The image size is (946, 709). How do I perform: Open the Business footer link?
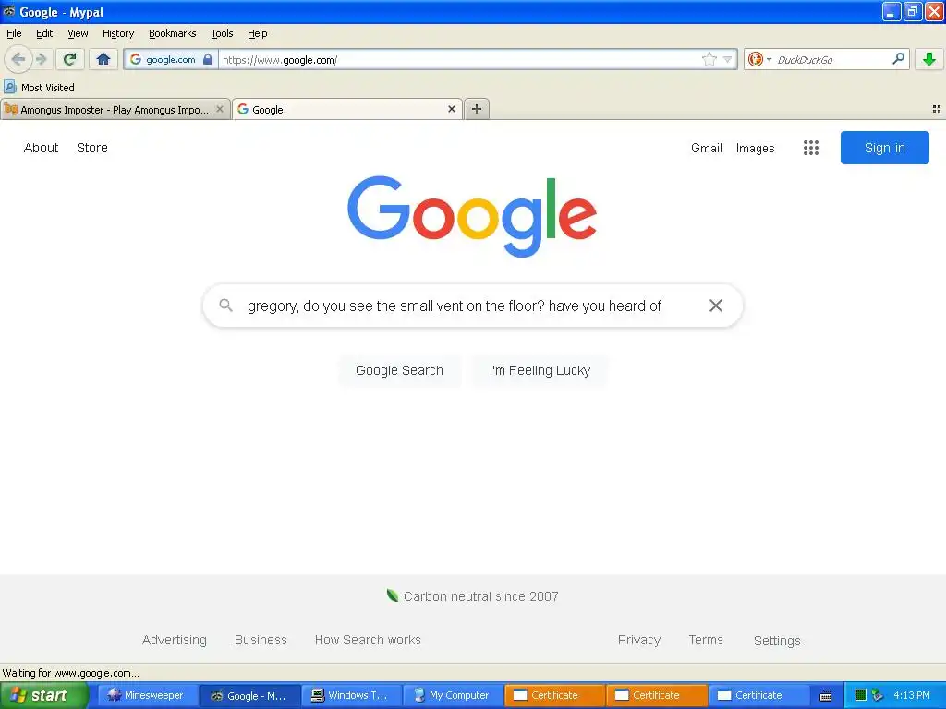[261, 640]
